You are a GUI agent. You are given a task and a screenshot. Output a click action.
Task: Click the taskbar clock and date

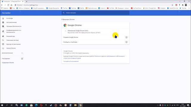183,105
